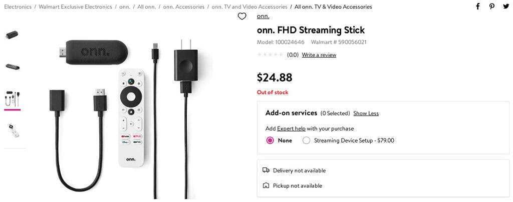Viewport: 513px width, 202px height.
Task: Collapse add-on services with Show Less
Action: coord(366,113)
